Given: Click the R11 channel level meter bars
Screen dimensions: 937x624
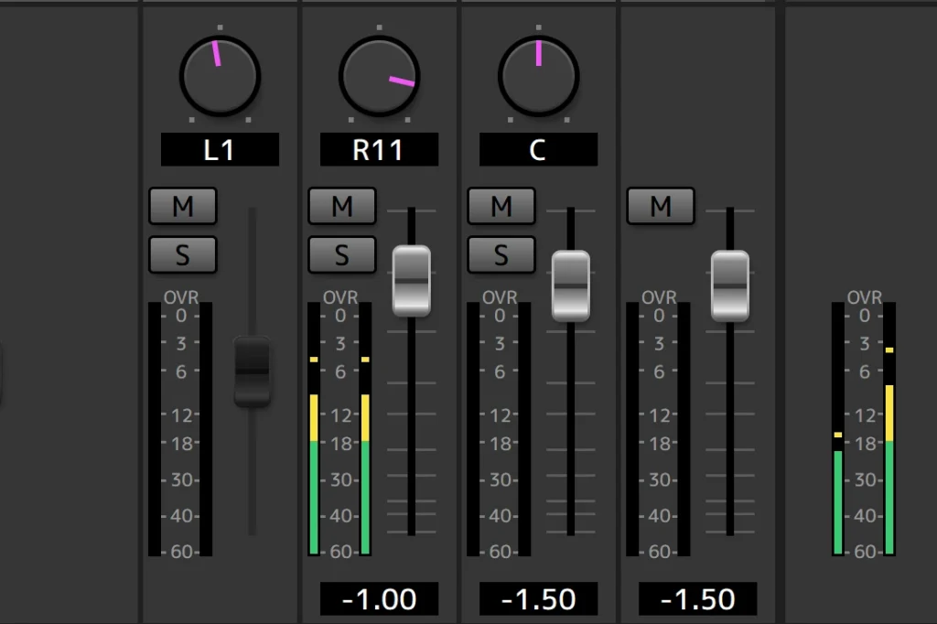Looking at the screenshot, I should click(x=339, y=429).
